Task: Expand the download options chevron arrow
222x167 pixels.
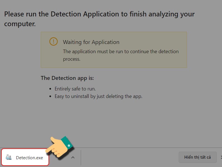Action: [73, 157]
